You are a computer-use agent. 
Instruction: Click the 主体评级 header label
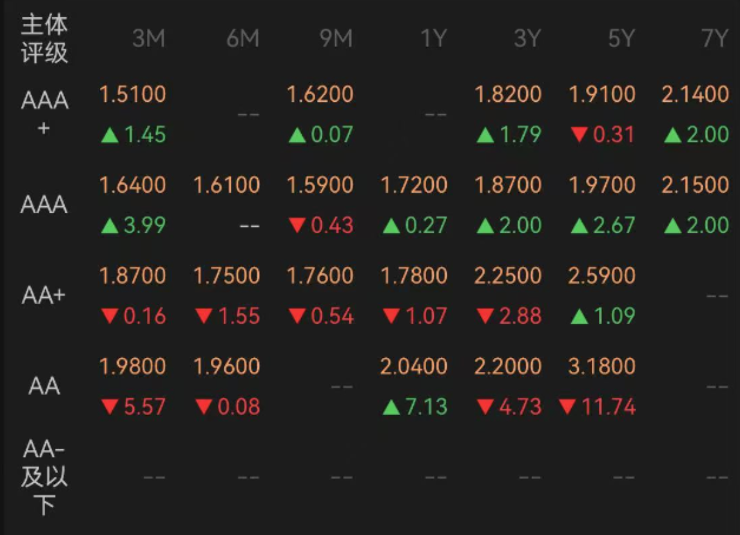[44, 39]
